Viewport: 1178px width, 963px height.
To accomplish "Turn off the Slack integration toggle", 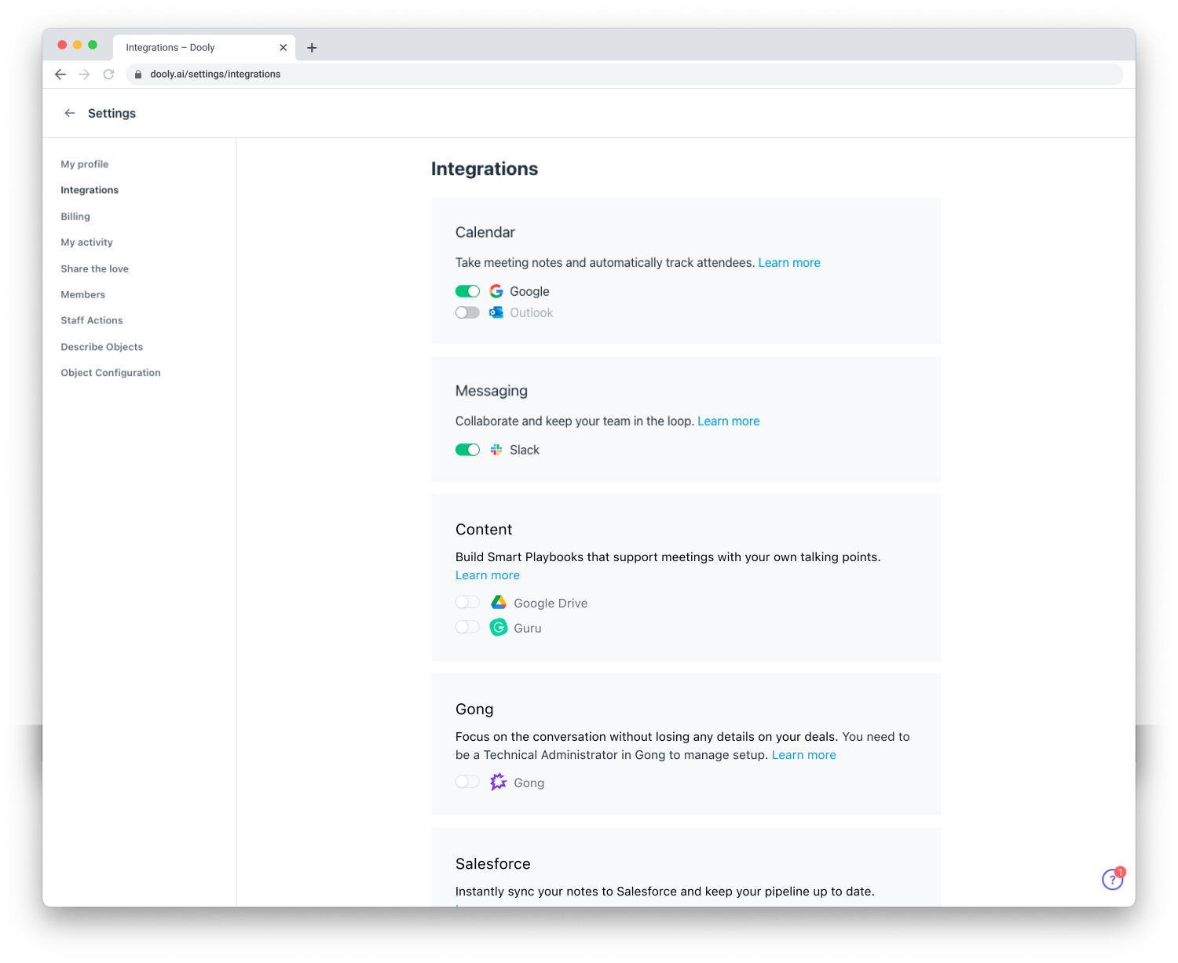I will point(467,450).
